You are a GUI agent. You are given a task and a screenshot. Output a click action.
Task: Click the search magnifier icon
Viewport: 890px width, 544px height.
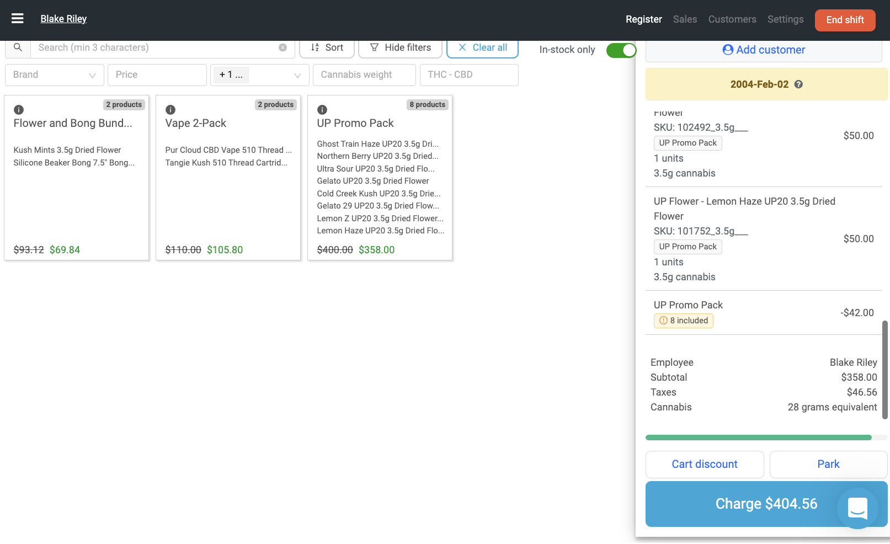pos(18,47)
